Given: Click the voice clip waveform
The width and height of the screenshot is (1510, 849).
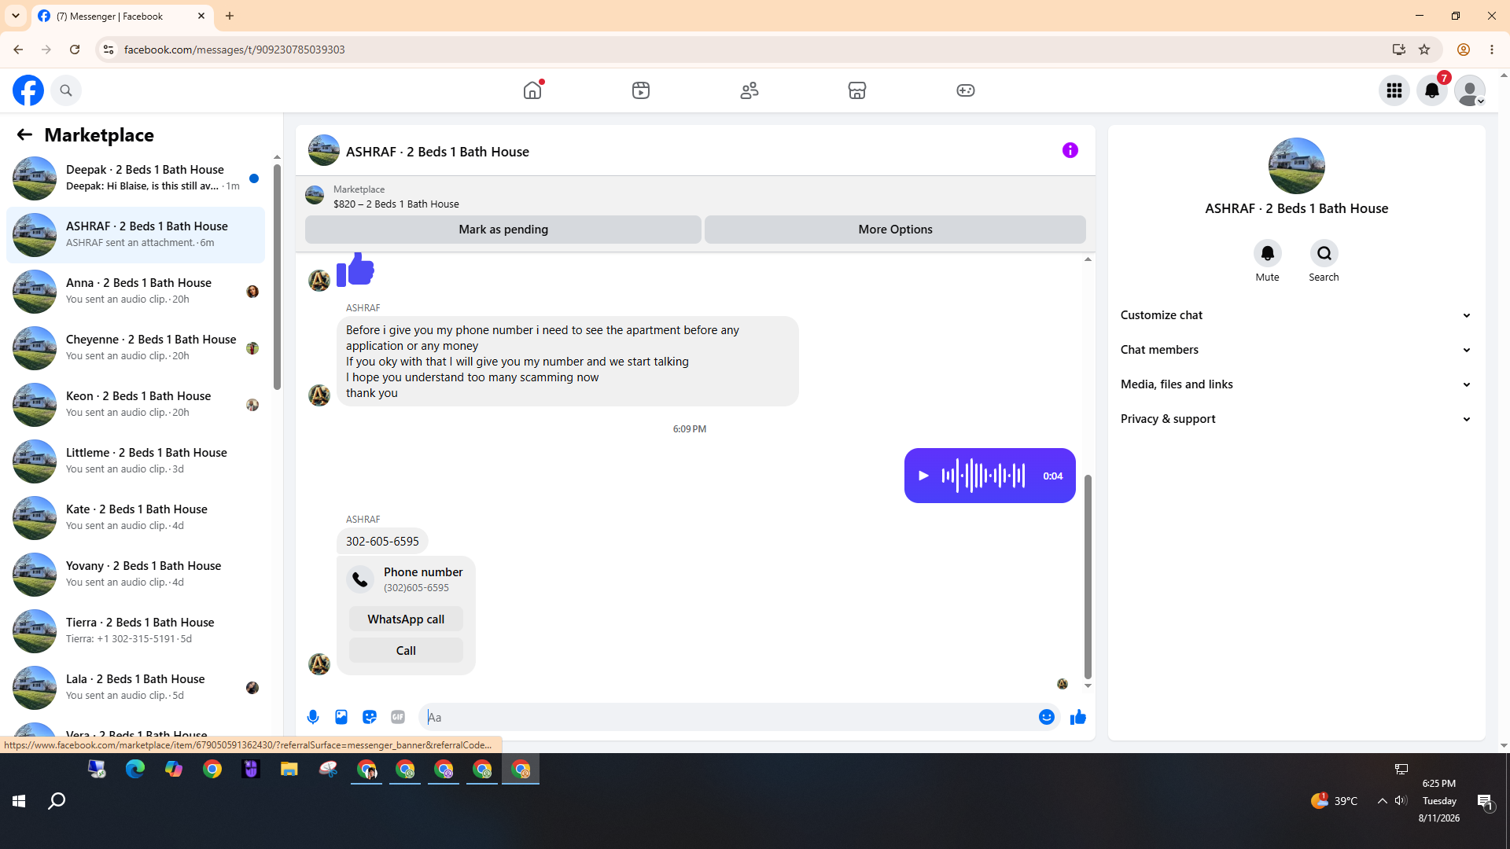Looking at the screenshot, I should [x=983, y=476].
